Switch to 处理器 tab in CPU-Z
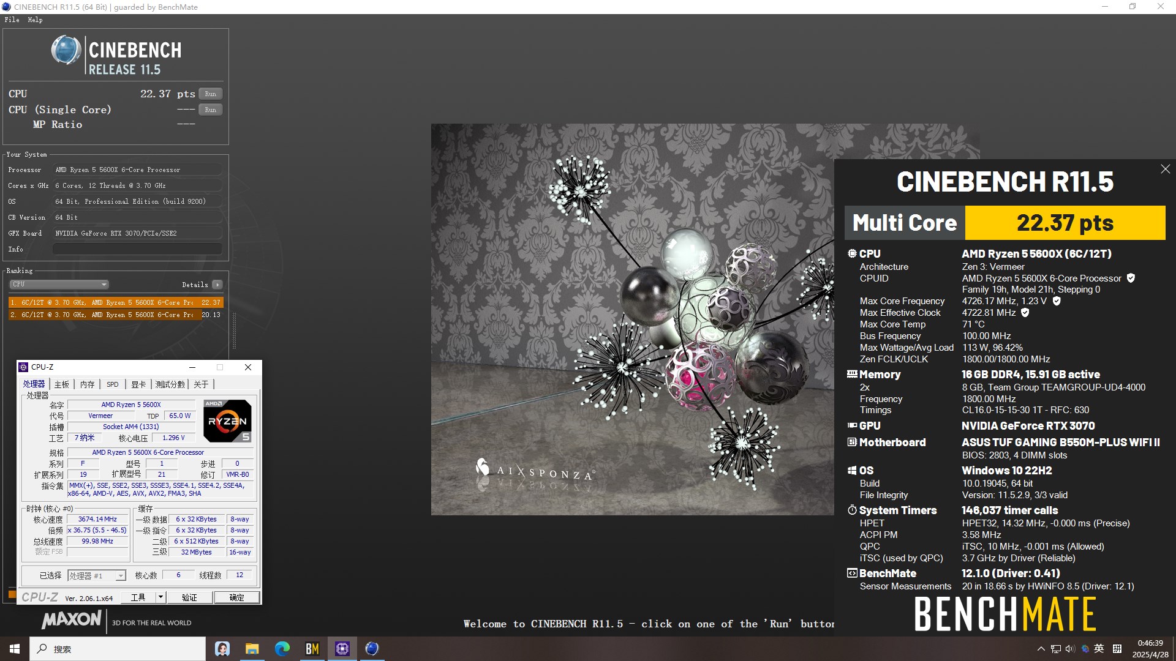The image size is (1176, 661). (34, 384)
